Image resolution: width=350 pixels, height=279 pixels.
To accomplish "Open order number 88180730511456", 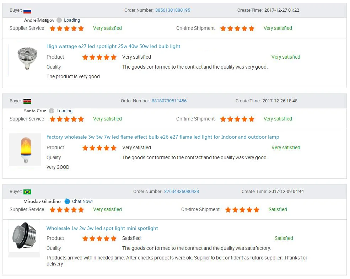I will pos(169,101).
